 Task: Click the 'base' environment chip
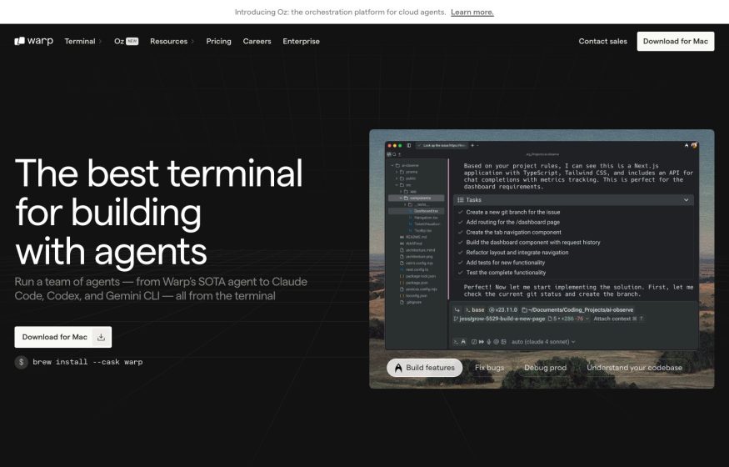coord(475,309)
